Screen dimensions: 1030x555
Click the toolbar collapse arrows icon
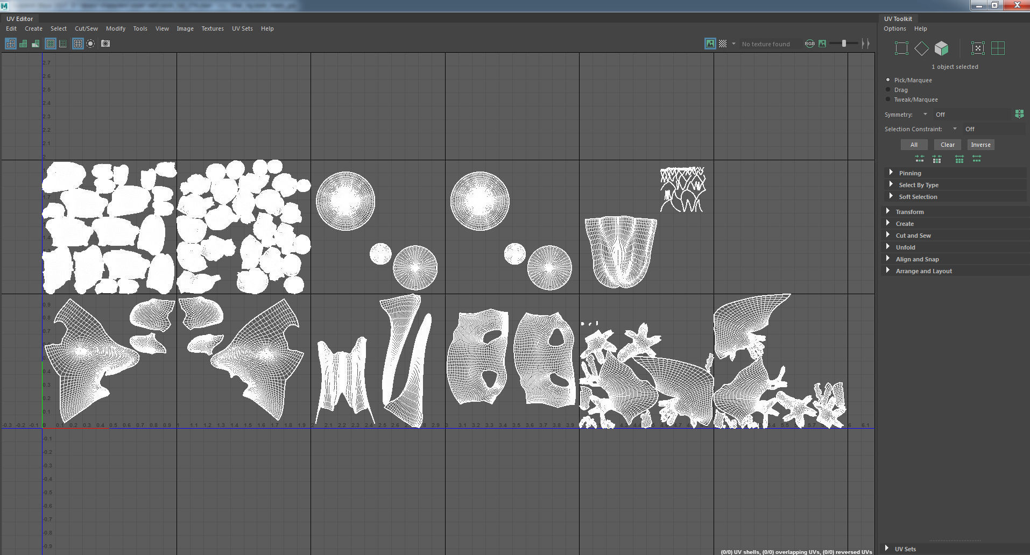click(865, 44)
